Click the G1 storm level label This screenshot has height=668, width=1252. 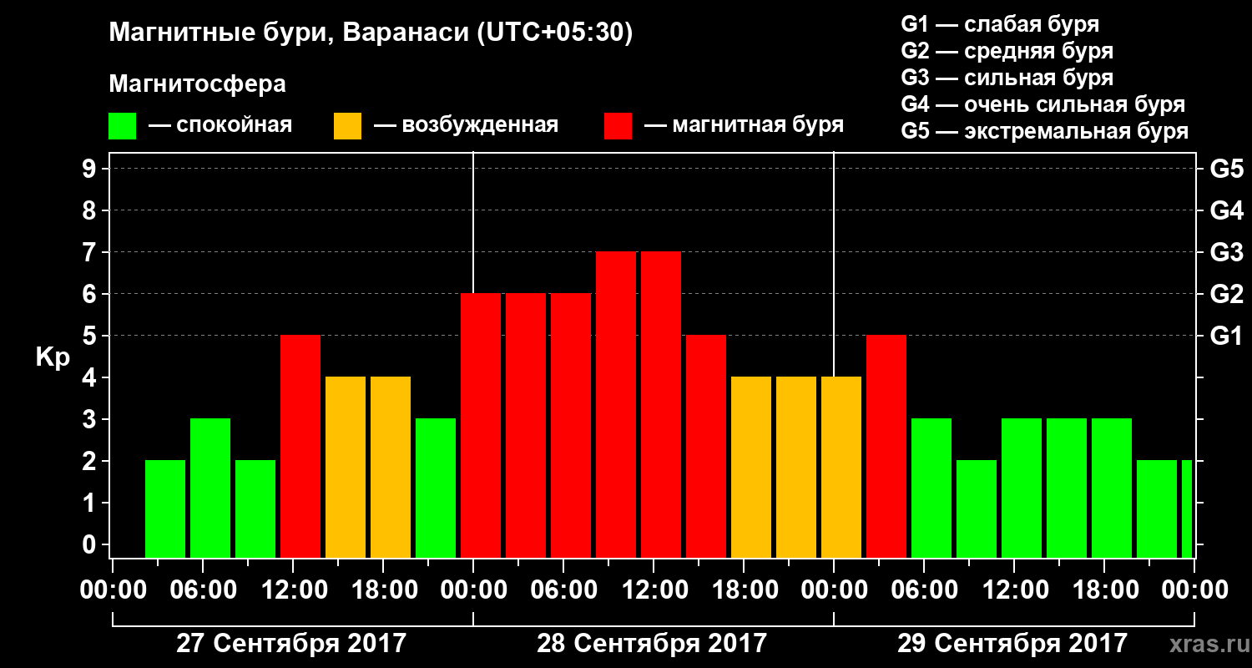tap(1226, 336)
